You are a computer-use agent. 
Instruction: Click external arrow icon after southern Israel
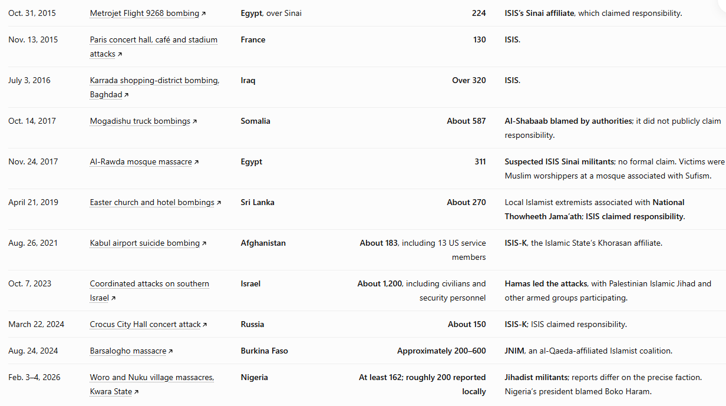[x=113, y=298]
